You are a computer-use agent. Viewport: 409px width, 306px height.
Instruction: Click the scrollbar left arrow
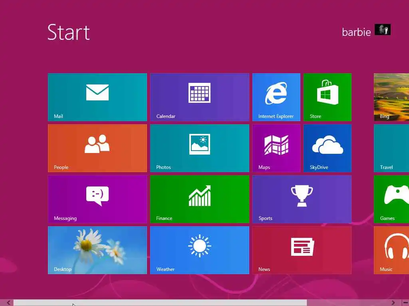(8, 303)
